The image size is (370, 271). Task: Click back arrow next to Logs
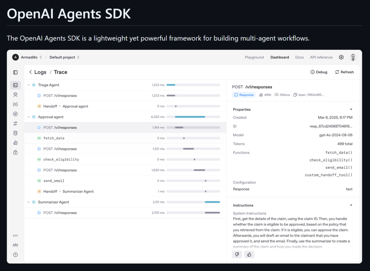click(x=30, y=72)
